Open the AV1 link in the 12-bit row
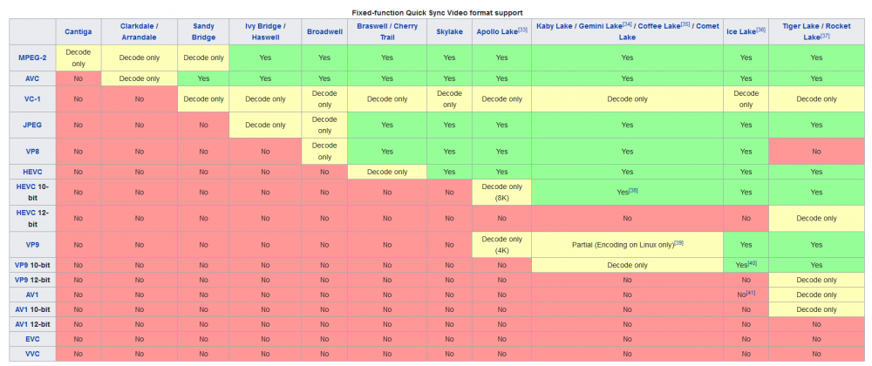The height and width of the screenshot is (366, 872). pos(22,324)
